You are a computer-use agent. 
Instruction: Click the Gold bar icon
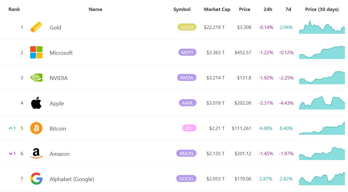pos(36,27)
